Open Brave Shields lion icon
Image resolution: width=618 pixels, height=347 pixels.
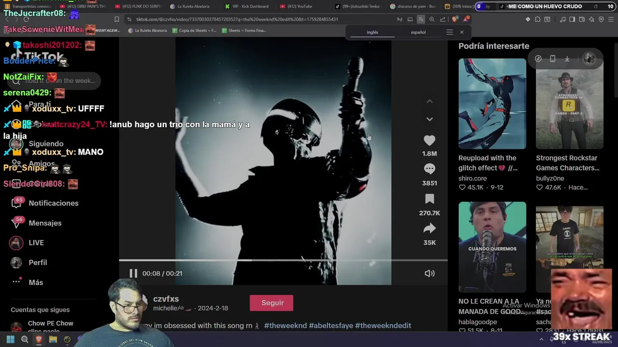click(454, 19)
